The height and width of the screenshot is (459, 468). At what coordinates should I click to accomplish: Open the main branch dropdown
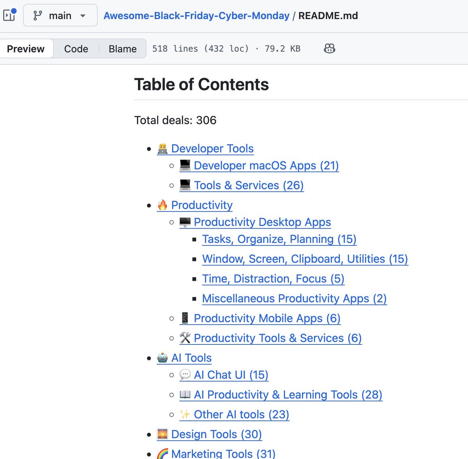tap(60, 16)
